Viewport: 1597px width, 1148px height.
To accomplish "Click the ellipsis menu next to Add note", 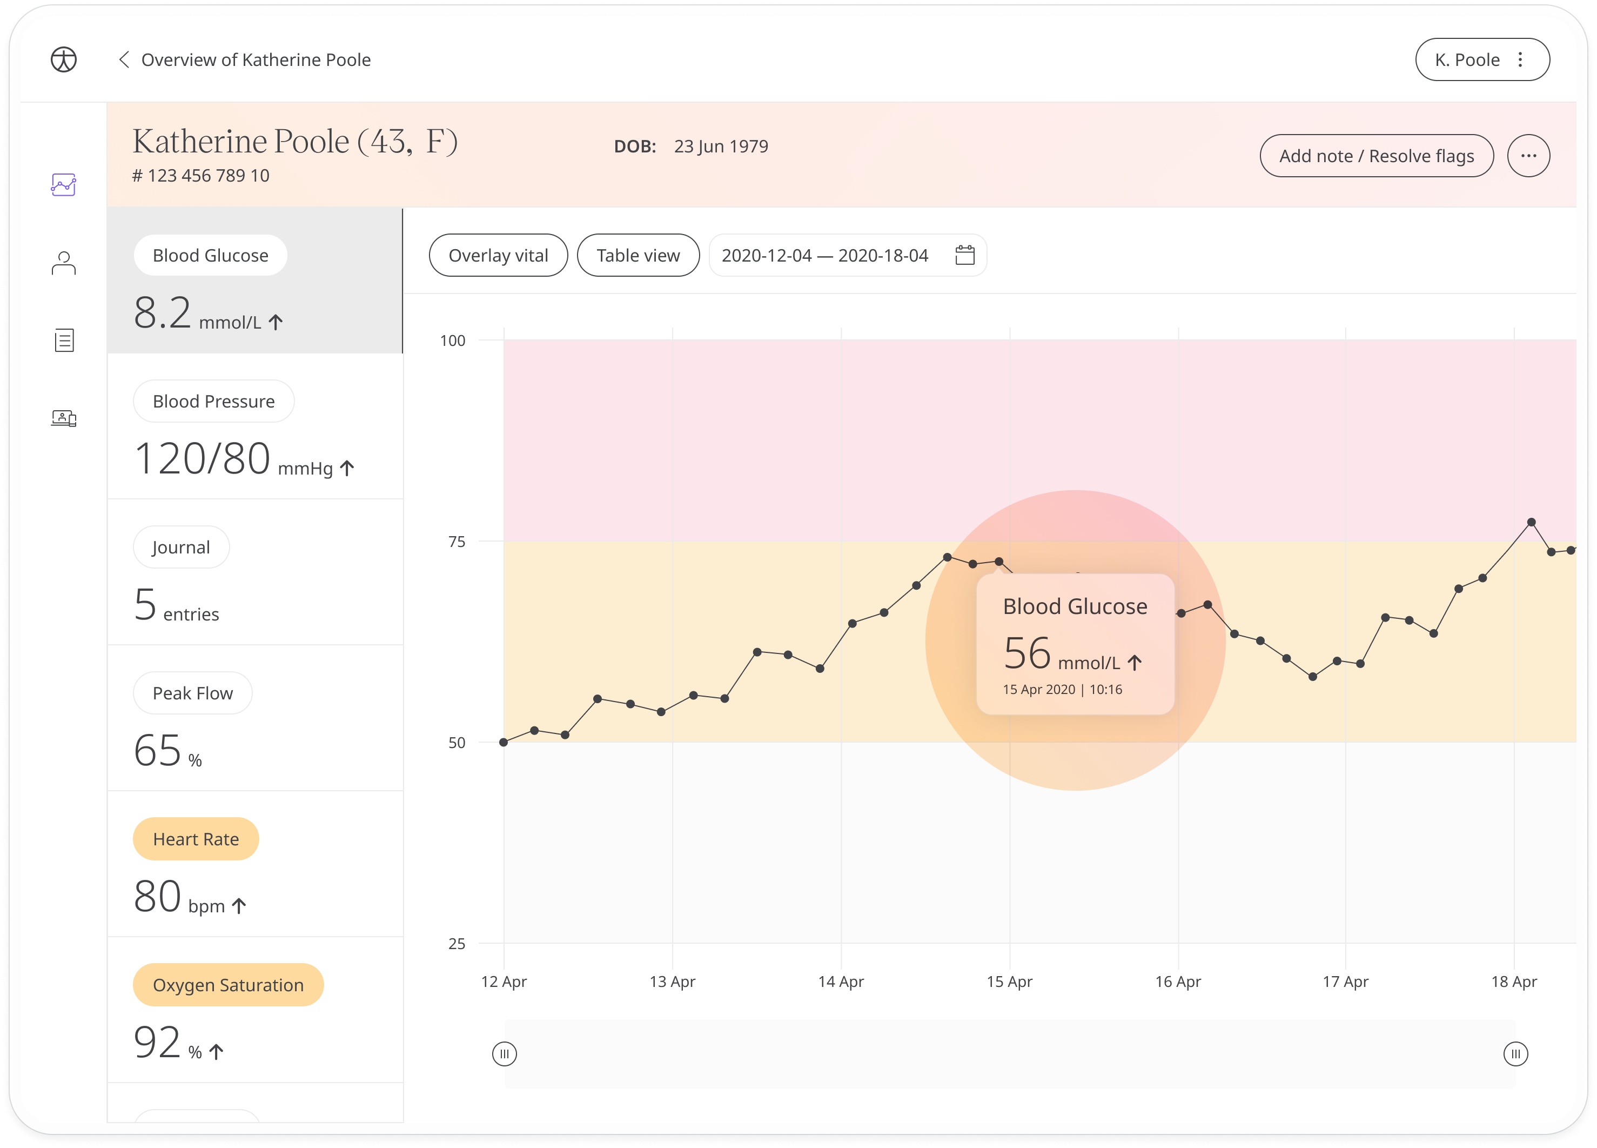I will (1526, 155).
